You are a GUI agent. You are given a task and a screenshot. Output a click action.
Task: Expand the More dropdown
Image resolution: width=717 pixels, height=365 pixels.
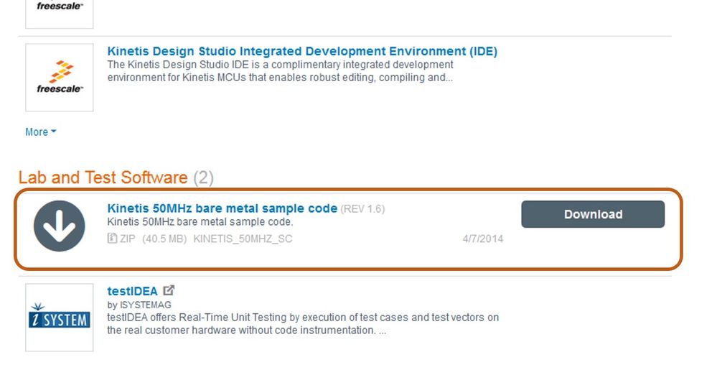pyautogui.click(x=40, y=132)
